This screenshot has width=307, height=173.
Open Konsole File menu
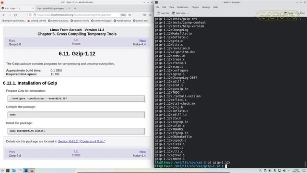pos(157,7)
